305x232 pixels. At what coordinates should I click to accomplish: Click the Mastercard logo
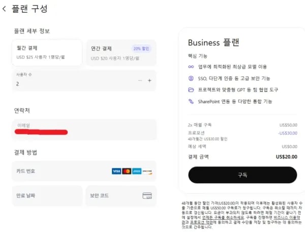coord(127,171)
